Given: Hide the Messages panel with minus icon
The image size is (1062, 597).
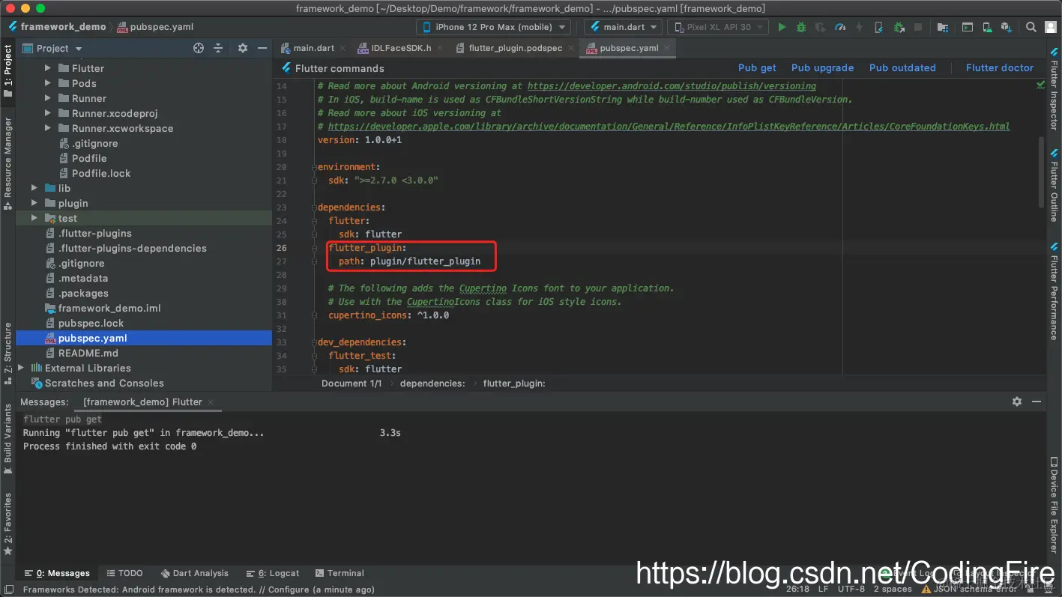Looking at the screenshot, I should coord(1037,401).
